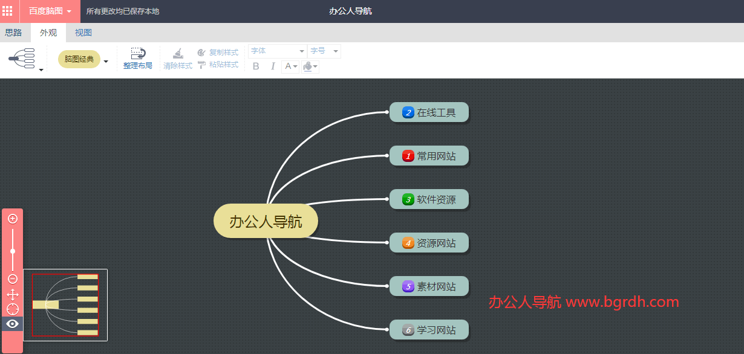The width and height of the screenshot is (744, 354).
Task: Open the 百度脑图 main menu
Action: pos(50,11)
